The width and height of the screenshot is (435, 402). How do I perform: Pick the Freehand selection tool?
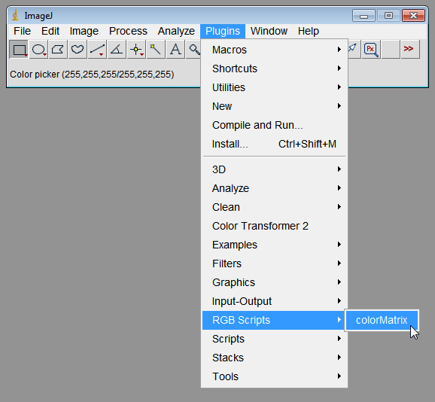tap(78, 50)
